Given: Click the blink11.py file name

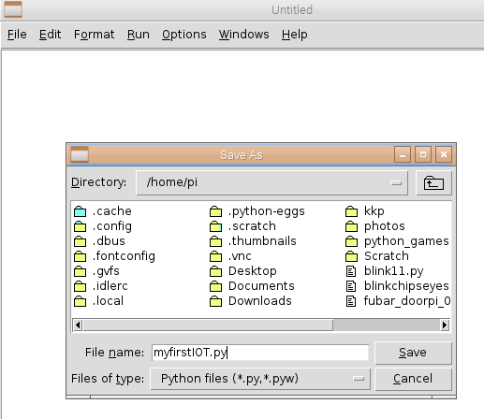Looking at the screenshot, I should [x=394, y=271].
